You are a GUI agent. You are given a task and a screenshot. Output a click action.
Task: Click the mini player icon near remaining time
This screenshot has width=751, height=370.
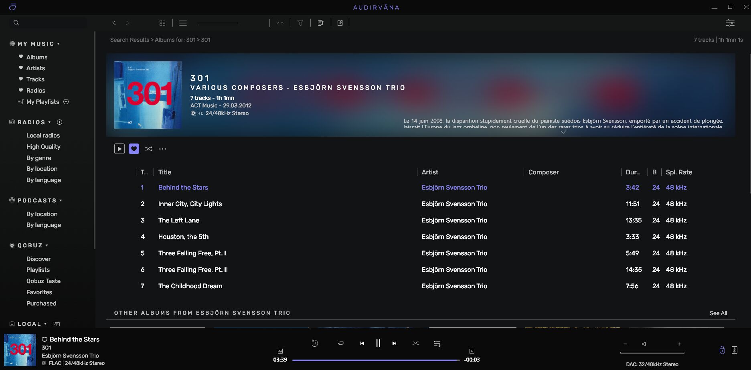472,351
